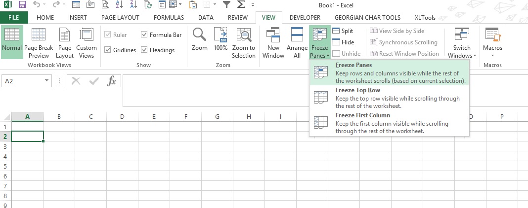Open Custom Views

point(86,42)
